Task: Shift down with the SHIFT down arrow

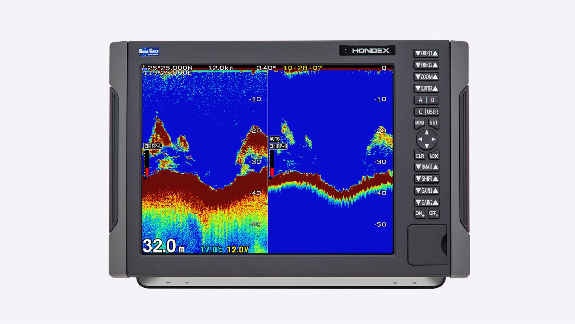Action: pos(418,179)
